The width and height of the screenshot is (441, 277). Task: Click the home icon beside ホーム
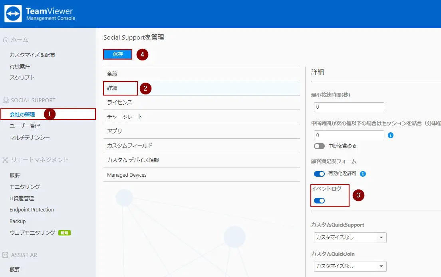(6, 40)
